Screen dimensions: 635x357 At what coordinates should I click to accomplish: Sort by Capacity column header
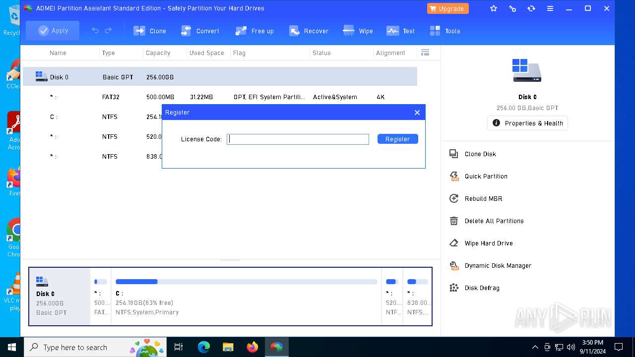[158, 53]
